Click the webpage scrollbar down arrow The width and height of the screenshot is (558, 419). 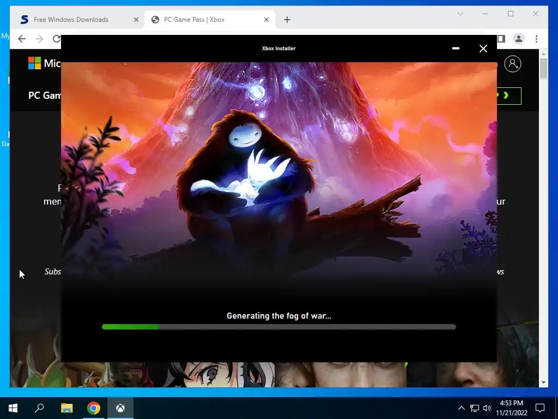tap(543, 382)
